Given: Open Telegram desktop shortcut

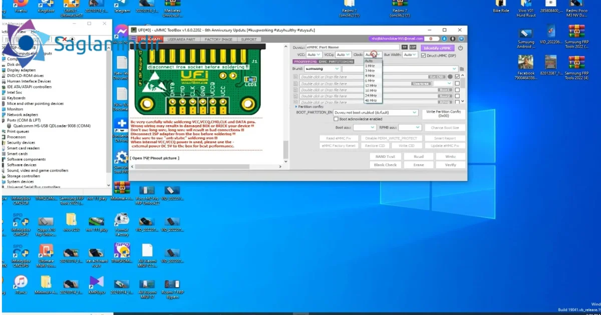Looking at the screenshot, I should click(x=122, y=6).
